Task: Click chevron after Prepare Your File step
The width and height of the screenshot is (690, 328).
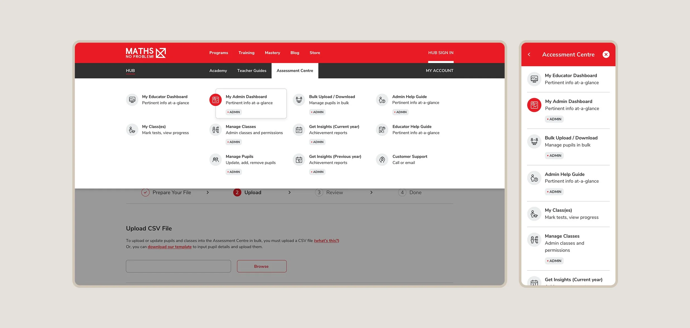Action: coord(207,192)
